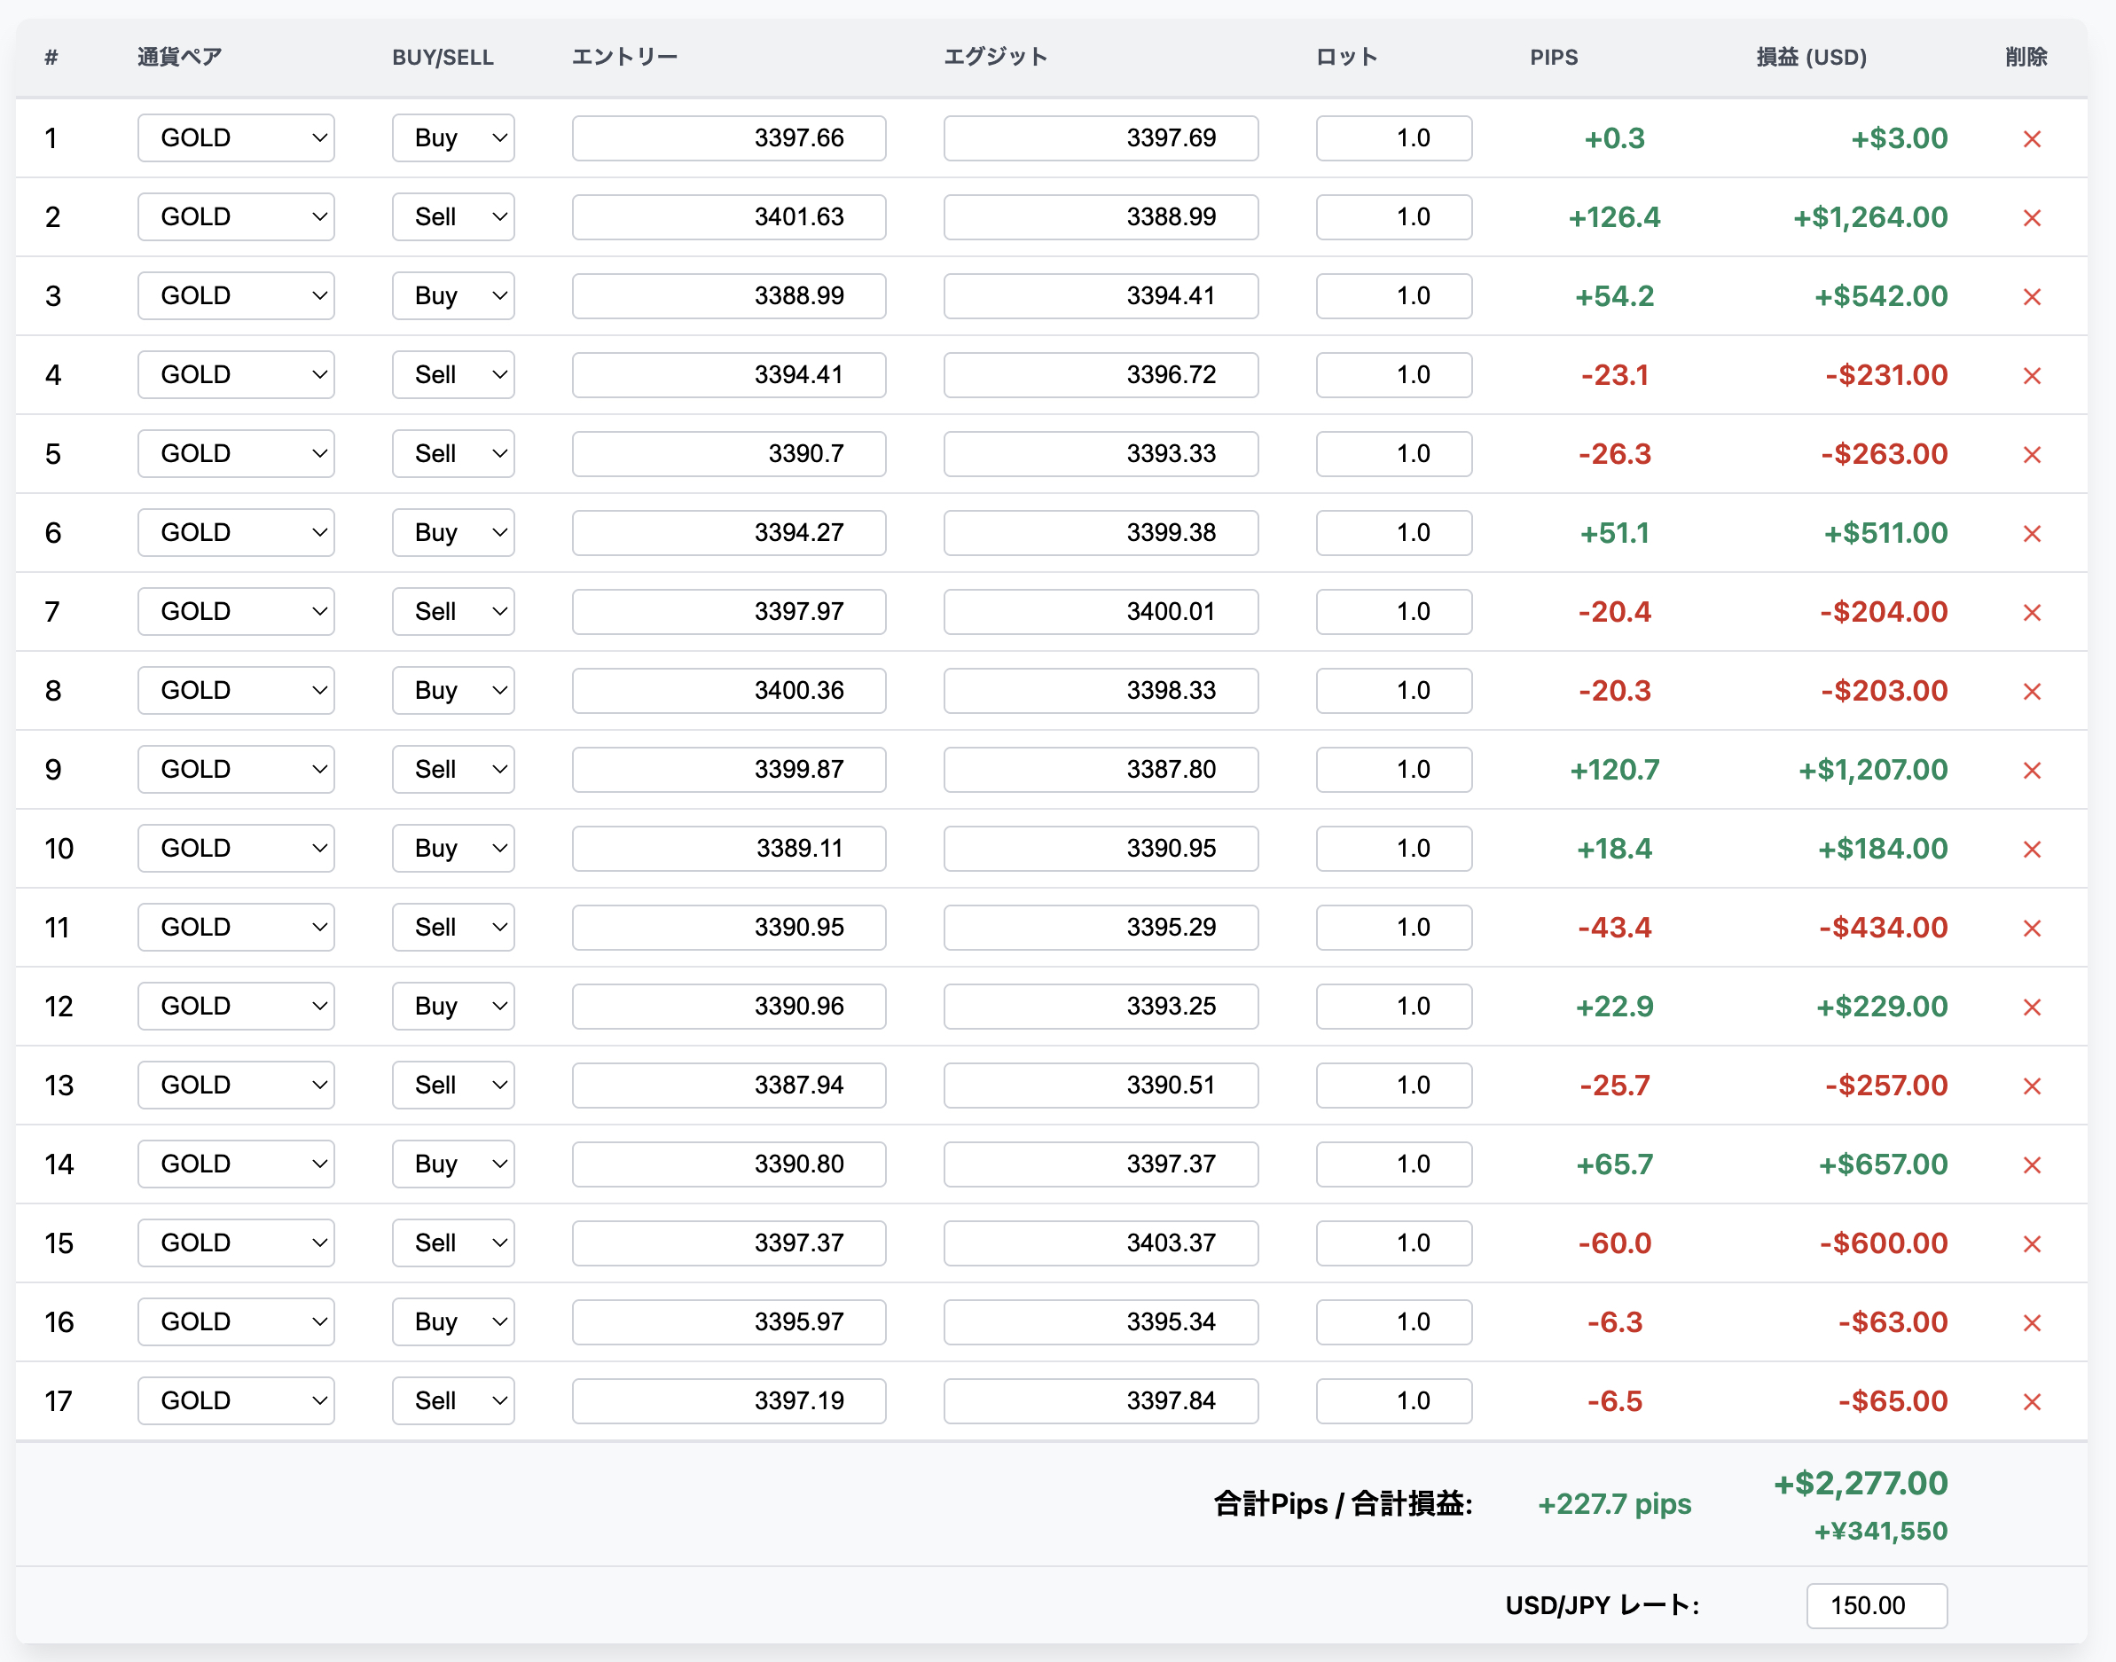Edit the USD/JPY rate field 150.00

pyautogui.click(x=1876, y=1605)
